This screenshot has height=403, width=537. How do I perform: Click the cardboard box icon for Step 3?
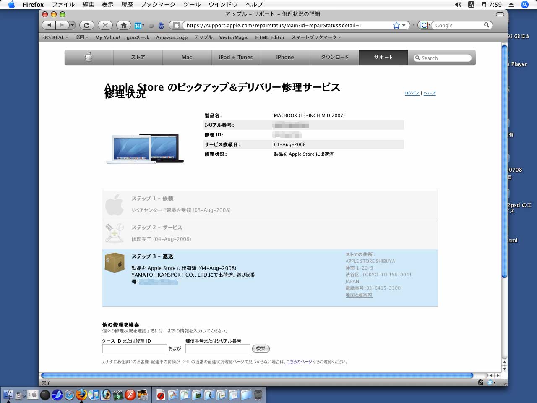click(114, 263)
